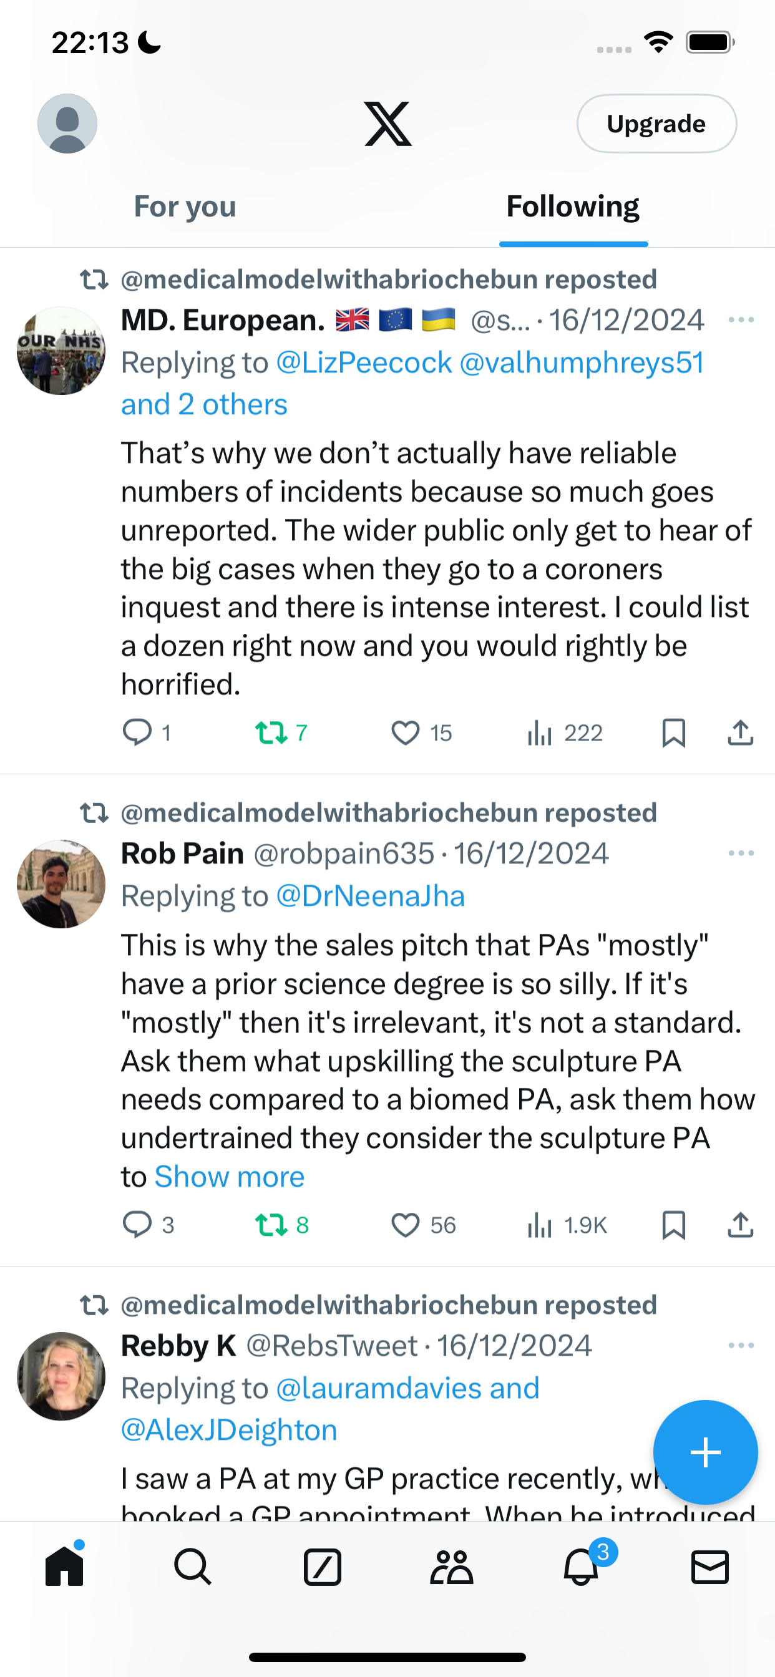Switch to the For you tab
775x1677 pixels.
[x=185, y=207]
